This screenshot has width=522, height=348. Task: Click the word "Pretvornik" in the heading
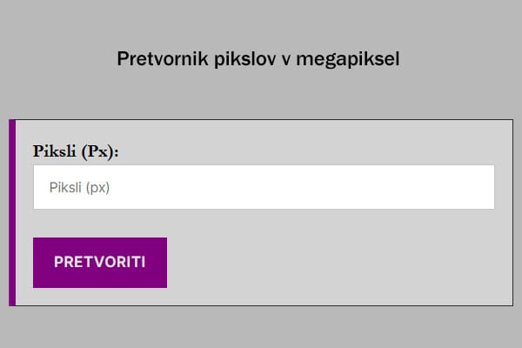coord(162,59)
